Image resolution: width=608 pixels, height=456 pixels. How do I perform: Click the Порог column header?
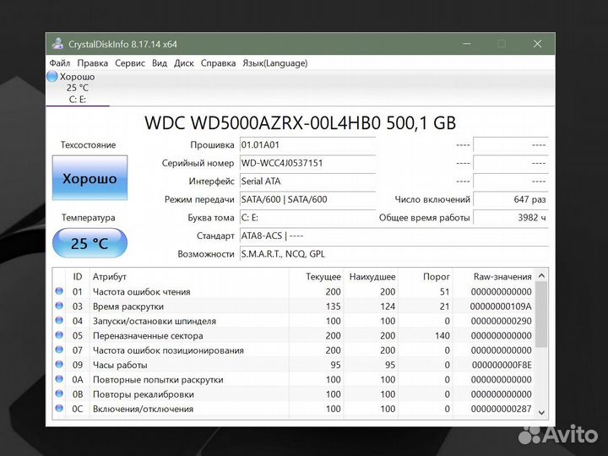[x=426, y=276]
